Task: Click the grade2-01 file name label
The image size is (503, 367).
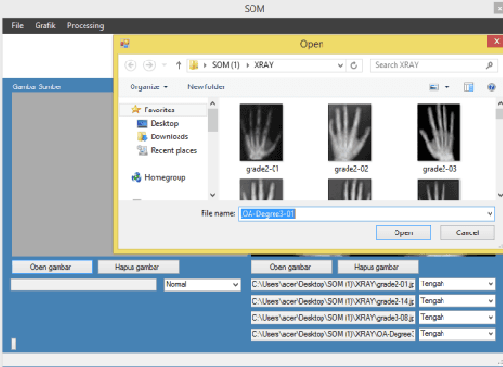Action: [x=262, y=169]
